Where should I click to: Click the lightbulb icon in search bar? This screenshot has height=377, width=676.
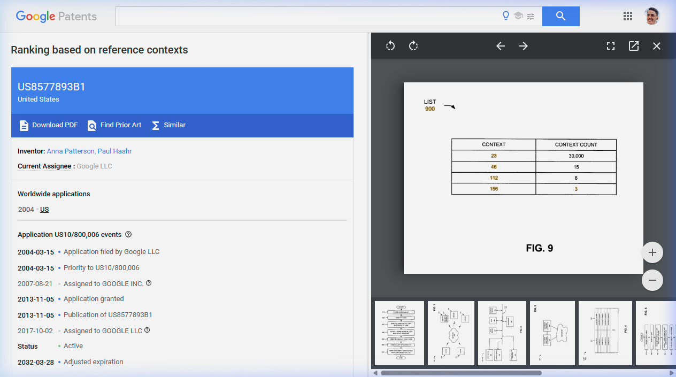[506, 16]
